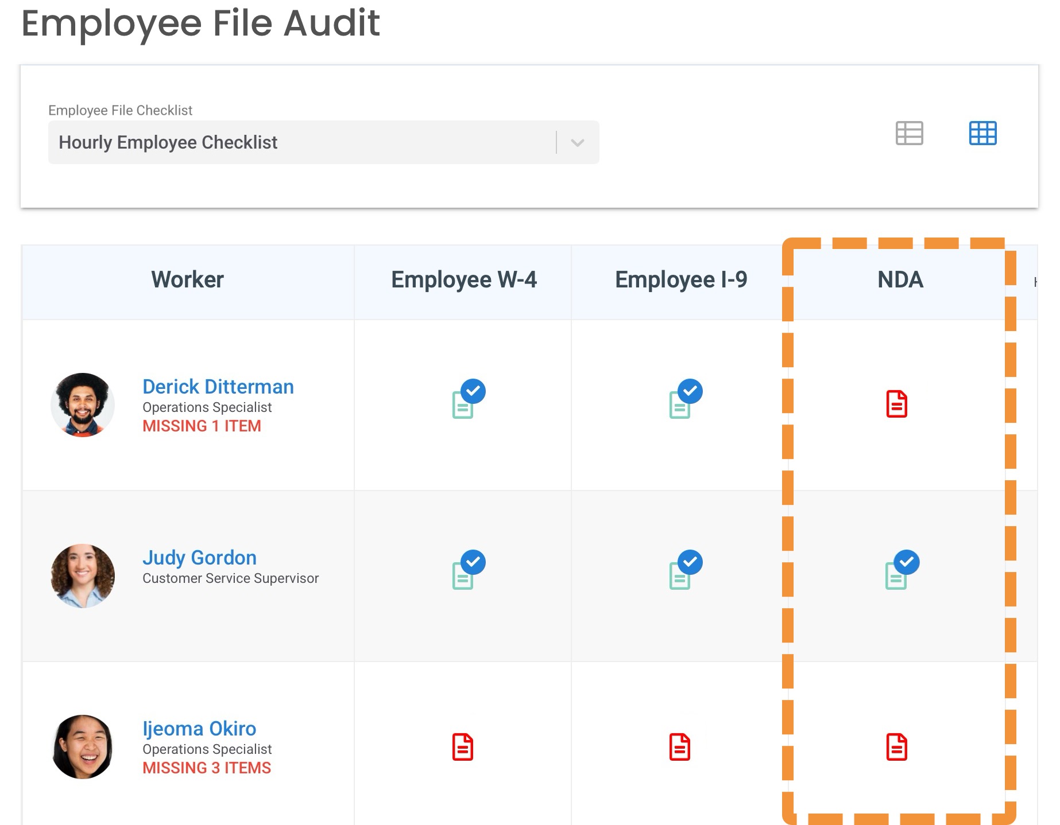Click the Employee W-4 column header

pyautogui.click(x=463, y=280)
